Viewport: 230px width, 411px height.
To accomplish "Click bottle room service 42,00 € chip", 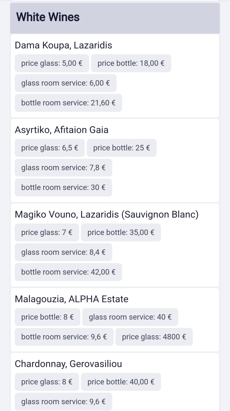I will [x=68, y=272].
